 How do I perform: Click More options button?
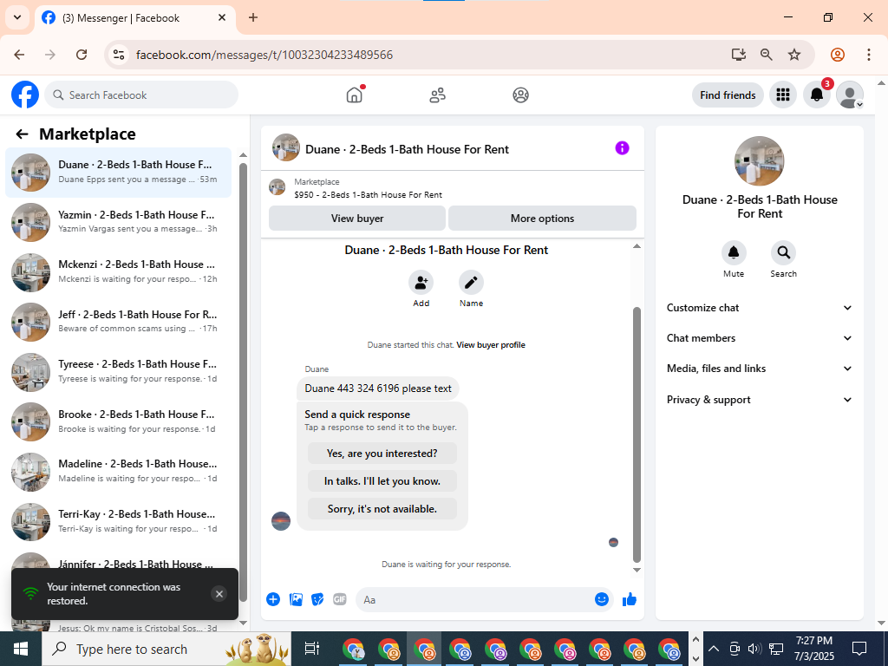(542, 218)
